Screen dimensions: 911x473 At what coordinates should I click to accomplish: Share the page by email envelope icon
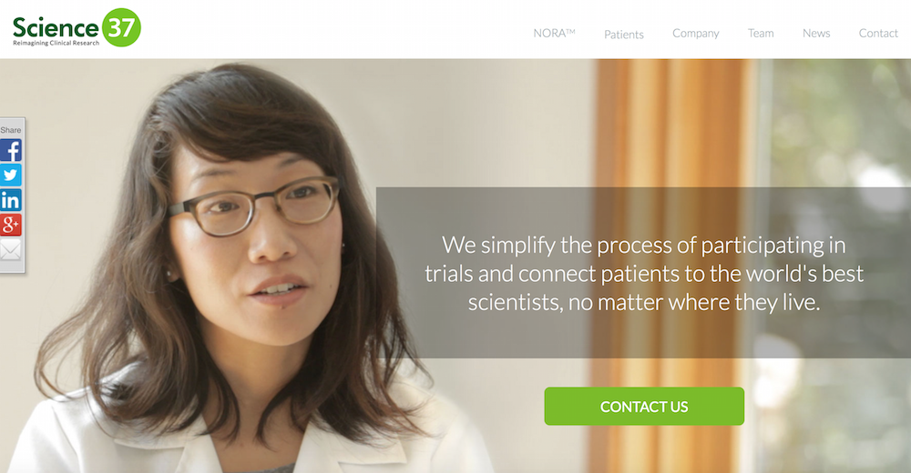[x=10, y=249]
